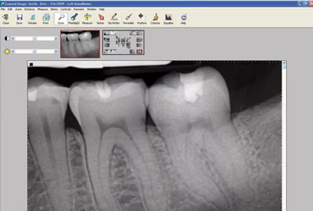Activate the Revealer tool

pos(128,19)
